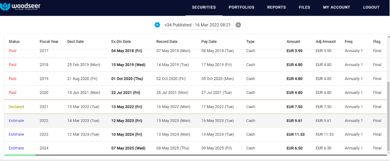Click the table's vertical scrollbar thumb

389,116
